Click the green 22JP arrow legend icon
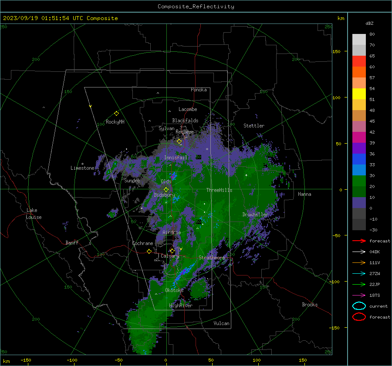 click(359, 284)
